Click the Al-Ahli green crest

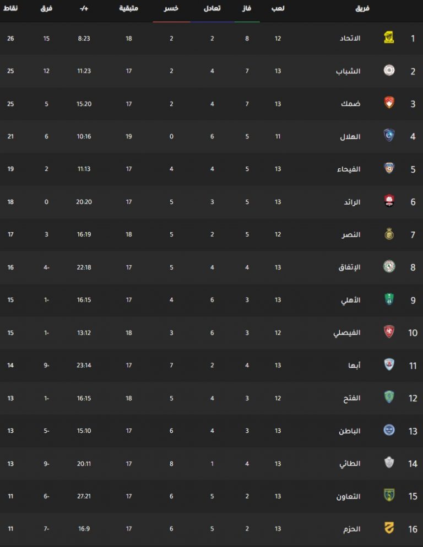389,299
